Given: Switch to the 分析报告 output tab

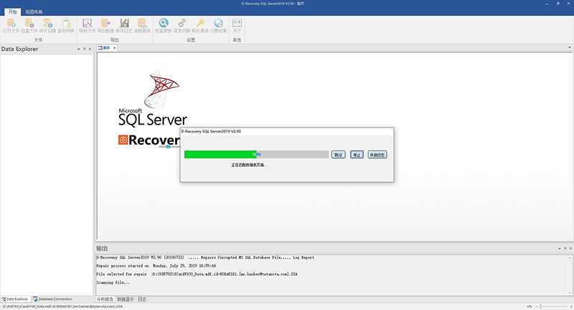Looking at the screenshot, I should [x=105, y=299].
